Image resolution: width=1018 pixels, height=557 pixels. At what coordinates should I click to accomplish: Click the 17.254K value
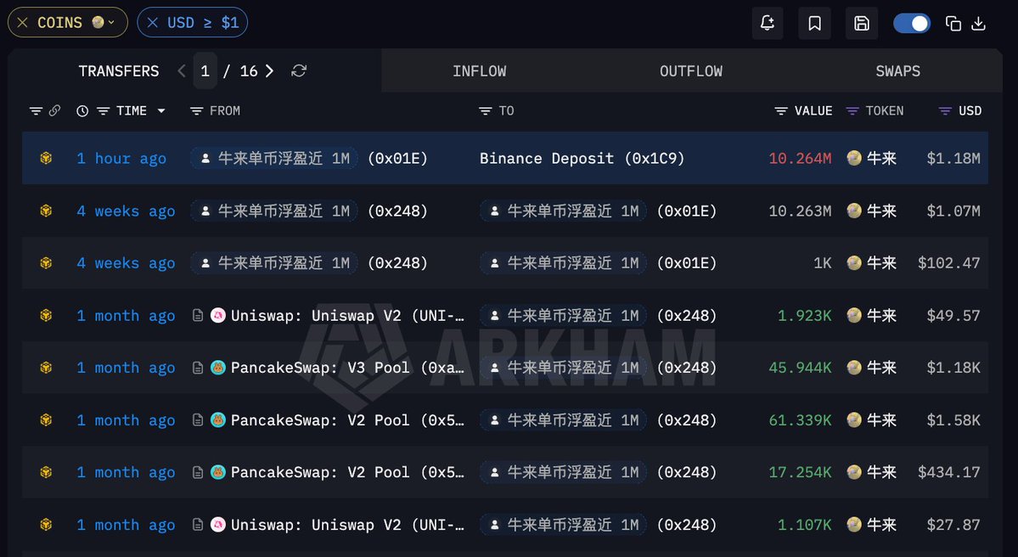point(800,472)
